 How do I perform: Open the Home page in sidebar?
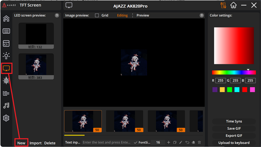(6, 18)
